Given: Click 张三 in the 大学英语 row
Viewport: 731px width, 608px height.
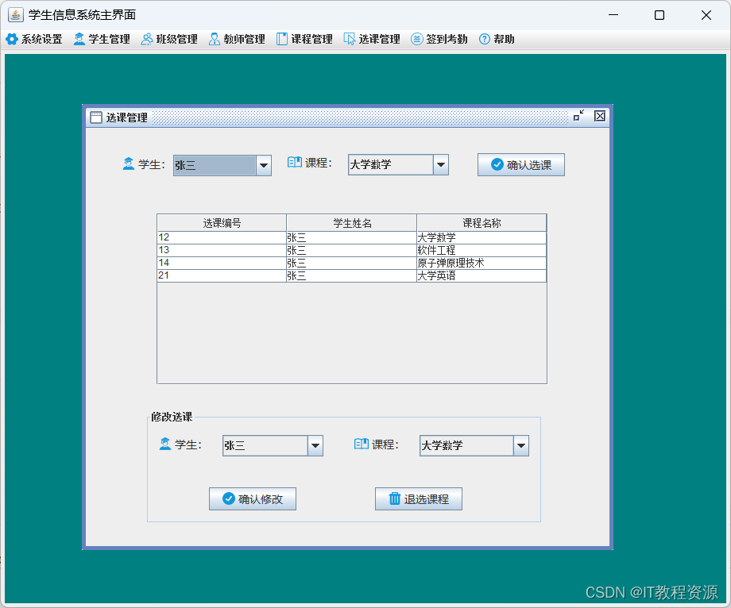Looking at the screenshot, I should [352, 275].
